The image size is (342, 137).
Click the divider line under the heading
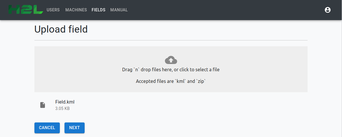[171, 40]
